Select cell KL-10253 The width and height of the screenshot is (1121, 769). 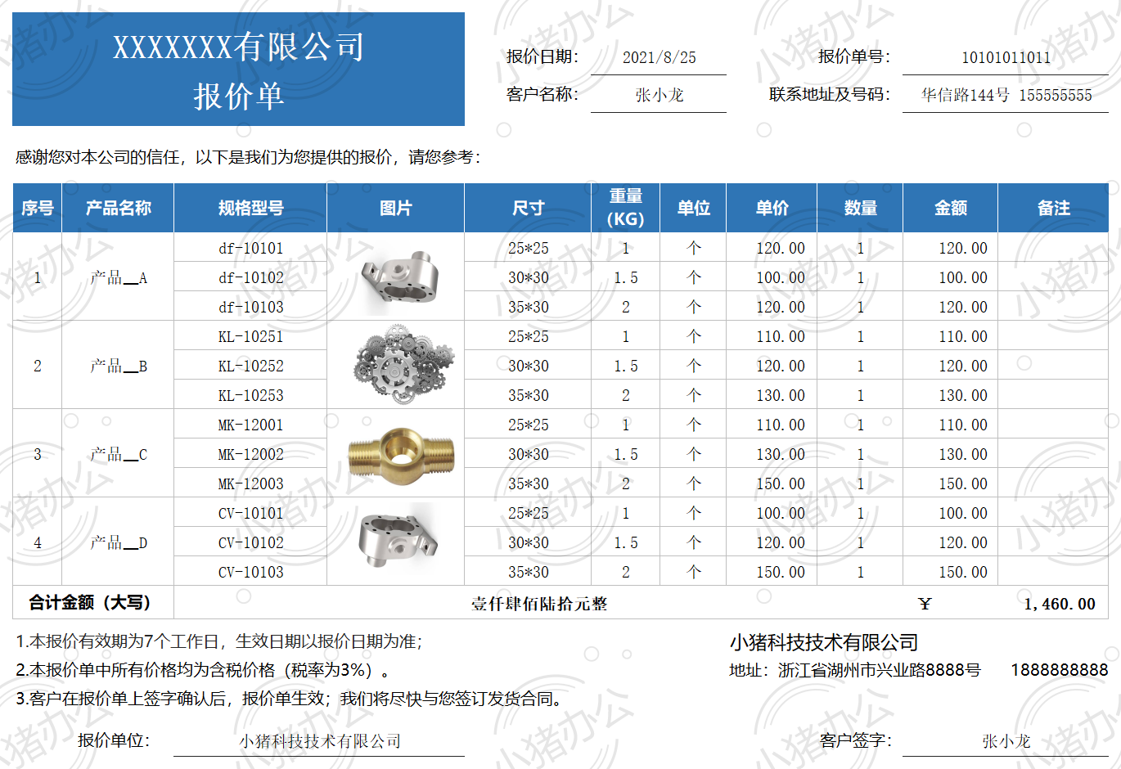(x=251, y=395)
